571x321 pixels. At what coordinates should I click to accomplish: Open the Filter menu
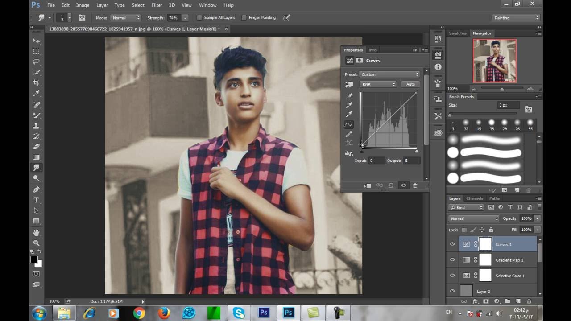157,5
